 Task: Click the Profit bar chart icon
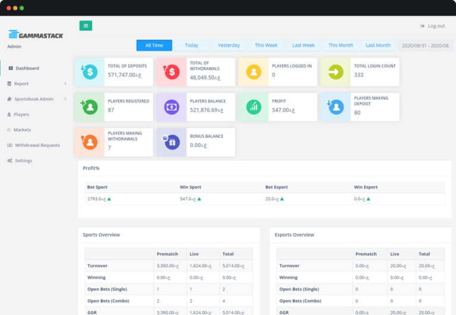coord(254,107)
